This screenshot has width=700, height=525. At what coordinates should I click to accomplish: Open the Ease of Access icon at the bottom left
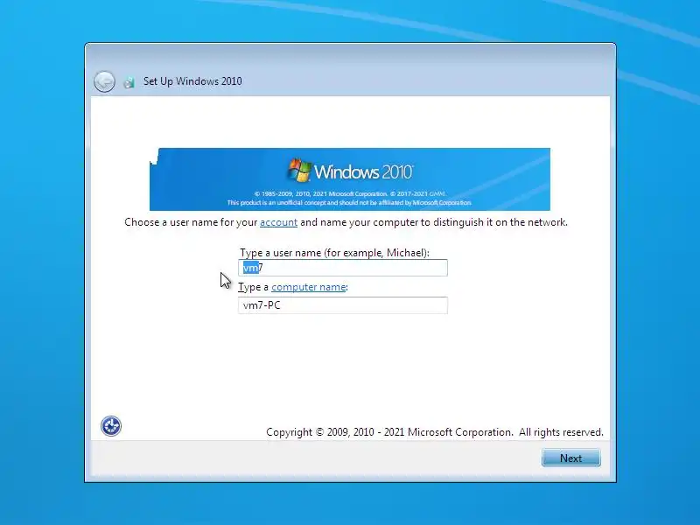click(111, 426)
